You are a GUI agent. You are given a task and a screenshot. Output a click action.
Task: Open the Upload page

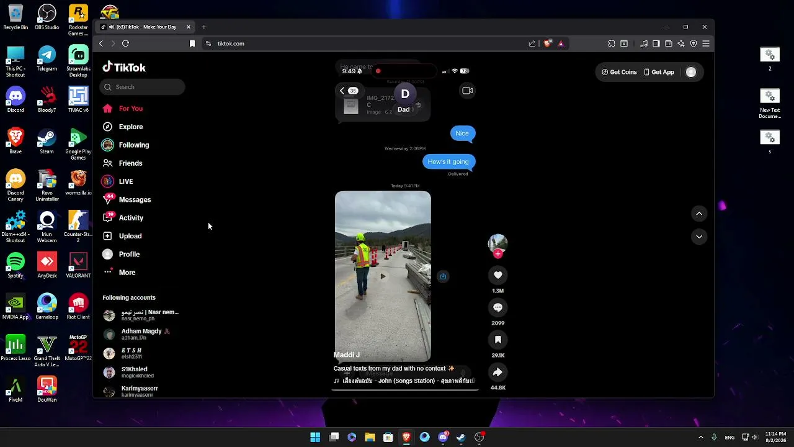point(122,236)
